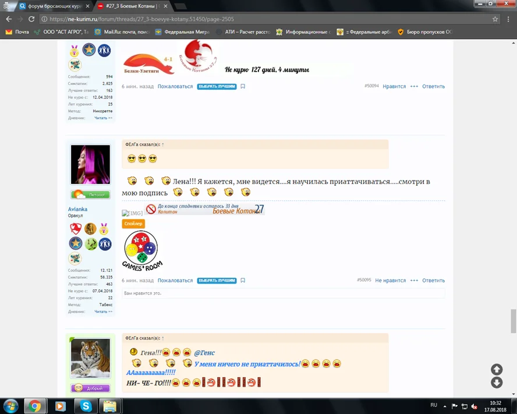Viewport: 517px width, 414px height.
Task: Click Пожаловаться on post #50094
Action: coord(175,86)
